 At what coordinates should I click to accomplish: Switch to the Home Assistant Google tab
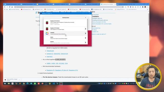click(44, 4)
